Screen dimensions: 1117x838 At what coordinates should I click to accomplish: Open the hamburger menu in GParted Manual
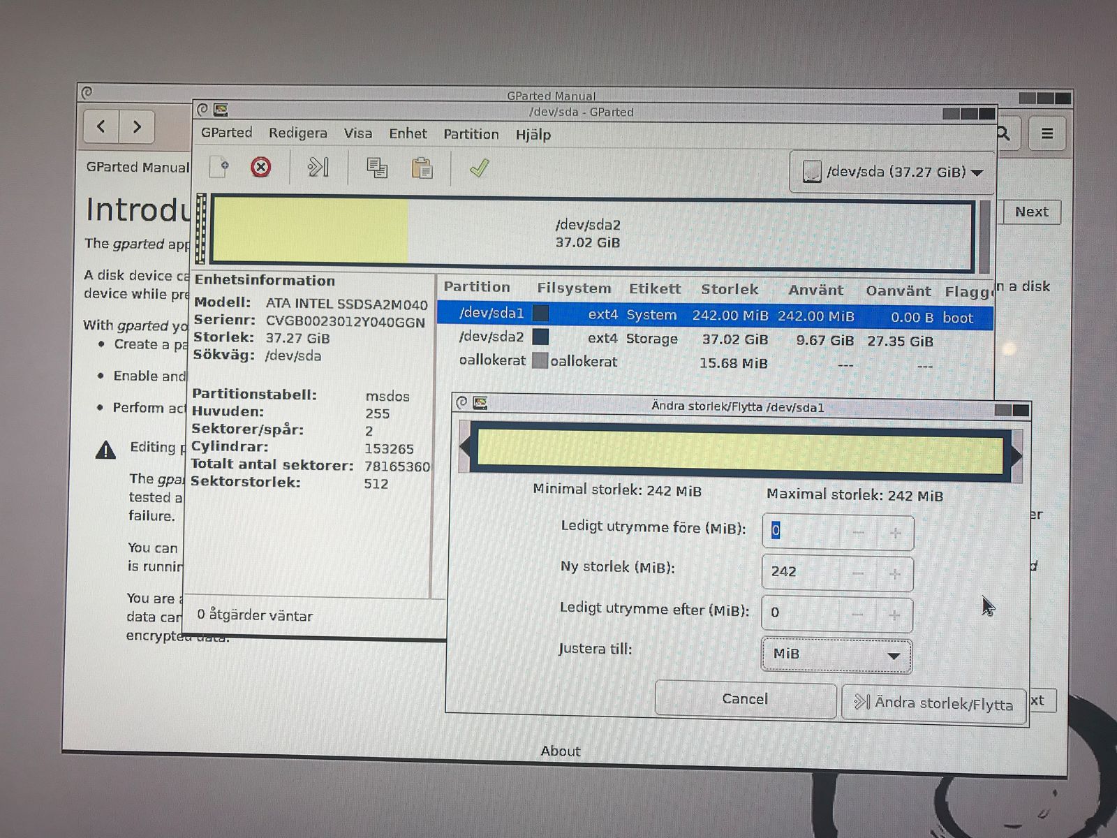[x=1046, y=133]
